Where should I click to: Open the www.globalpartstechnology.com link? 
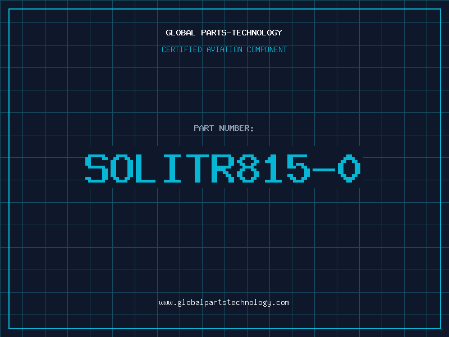224,303
